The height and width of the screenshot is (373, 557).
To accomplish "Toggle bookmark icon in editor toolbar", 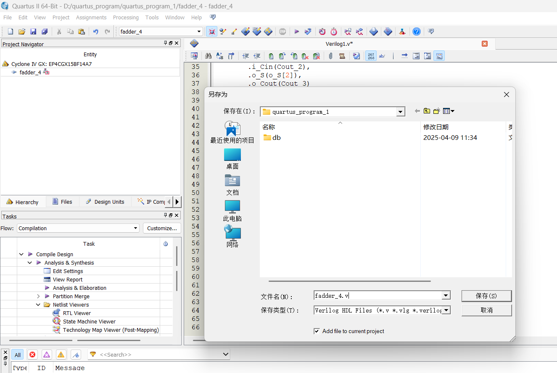I will pyautogui.click(x=271, y=56).
